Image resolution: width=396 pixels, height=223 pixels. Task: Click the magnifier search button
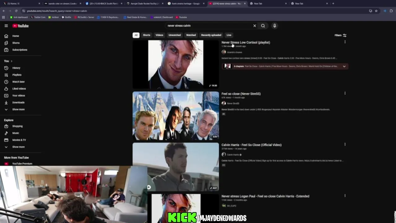coord(263,26)
